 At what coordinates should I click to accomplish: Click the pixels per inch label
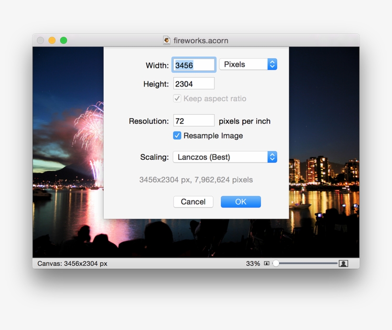click(245, 121)
